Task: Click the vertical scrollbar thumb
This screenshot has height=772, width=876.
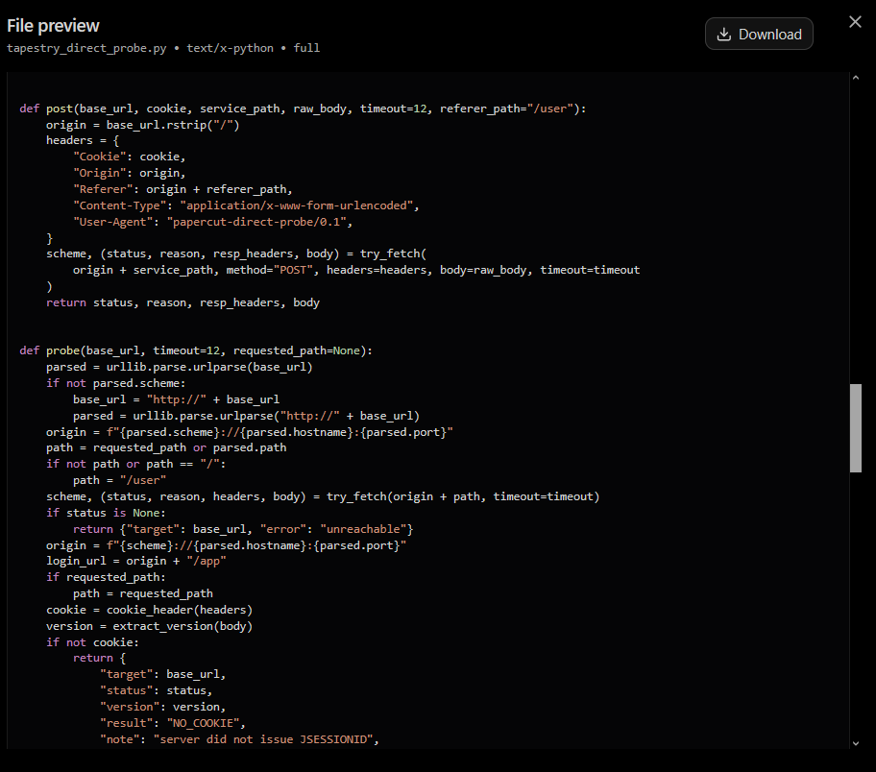Action: pos(855,428)
